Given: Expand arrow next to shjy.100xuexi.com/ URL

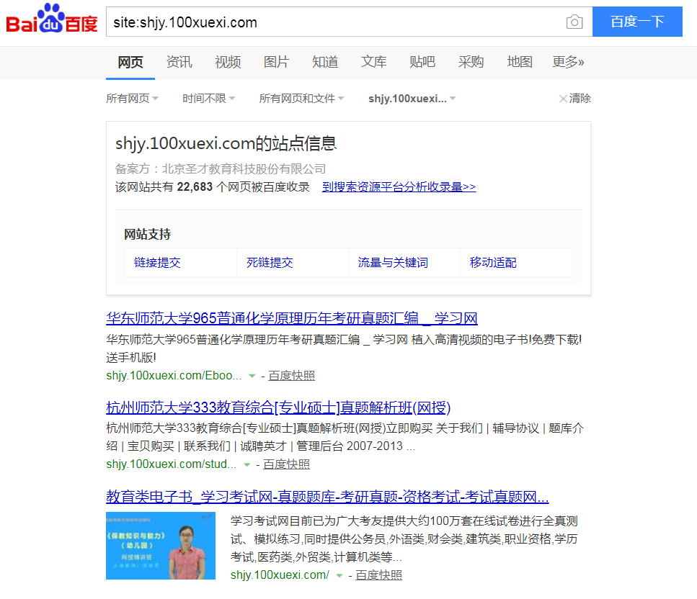Looking at the screenshot, I should coord(339,576).
